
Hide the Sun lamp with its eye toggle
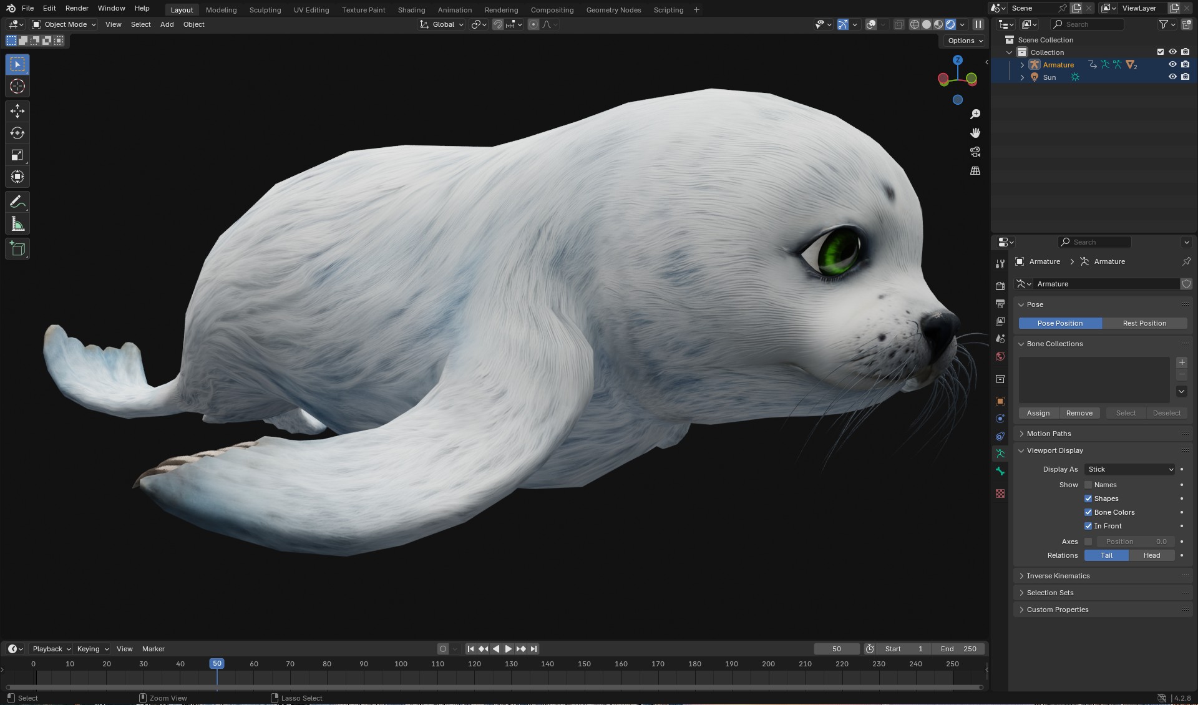[x=1173, y=77]
